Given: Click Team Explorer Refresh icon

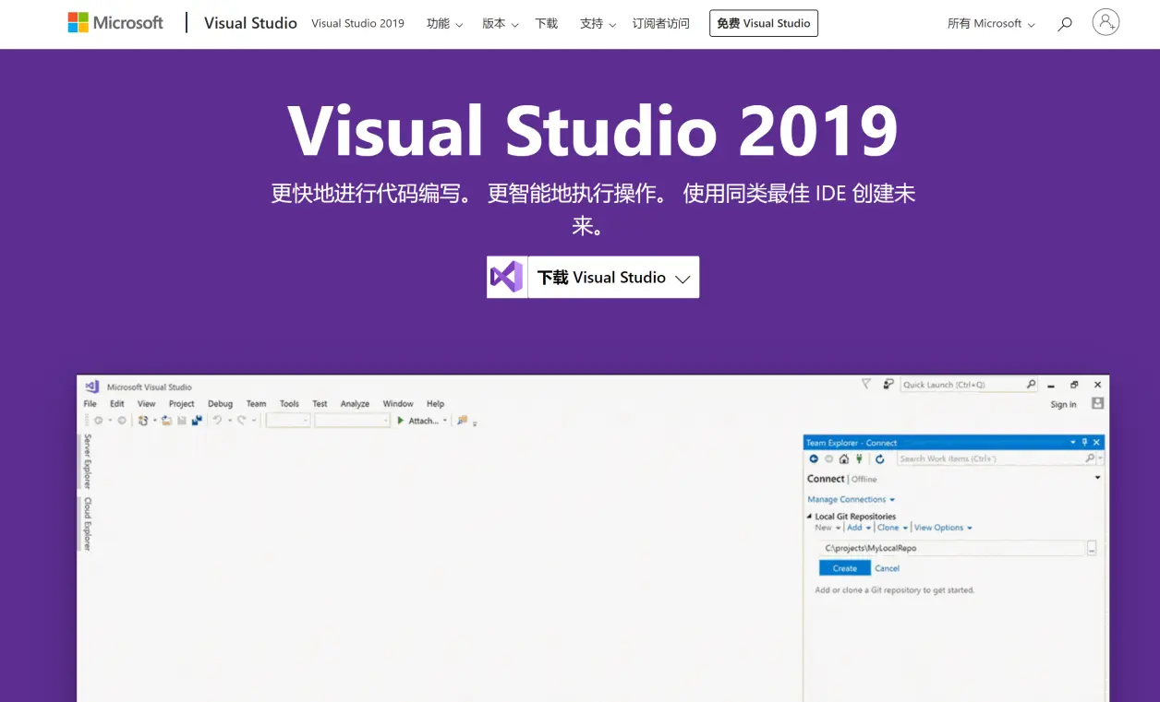Looking at the screenshot, I should pyautogui.click(x=880, y=458).
